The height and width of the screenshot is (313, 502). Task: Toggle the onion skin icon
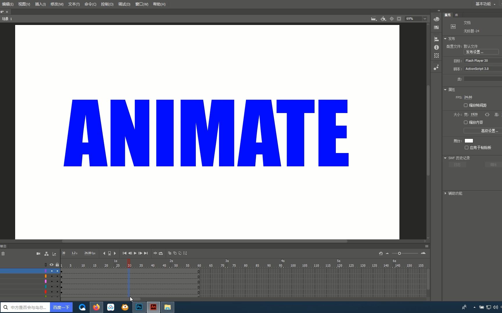[x=170, y=253]
